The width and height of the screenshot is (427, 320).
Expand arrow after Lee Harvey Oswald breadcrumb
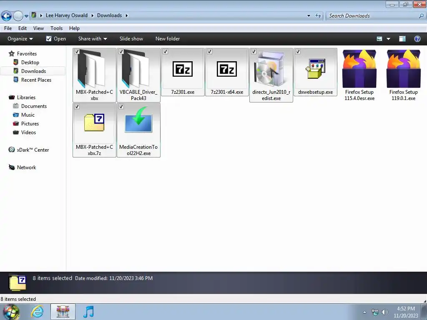coord(92,16)
